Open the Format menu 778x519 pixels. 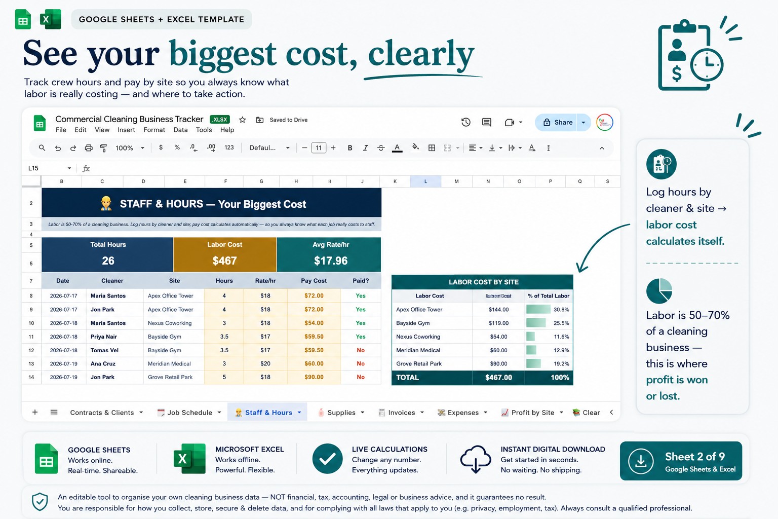tap(154, 130)
